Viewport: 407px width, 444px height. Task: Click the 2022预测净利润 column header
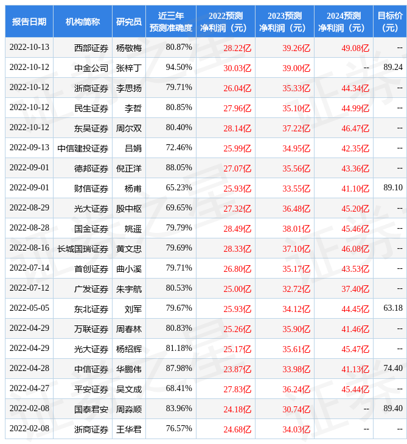(226, 21)
